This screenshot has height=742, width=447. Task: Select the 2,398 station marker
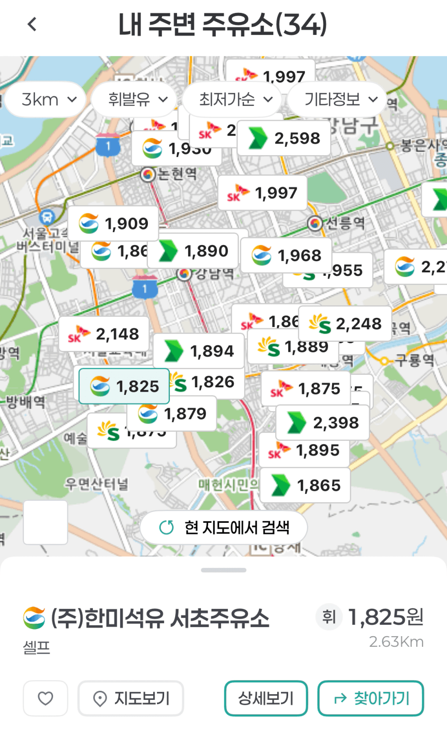[323, 423]
